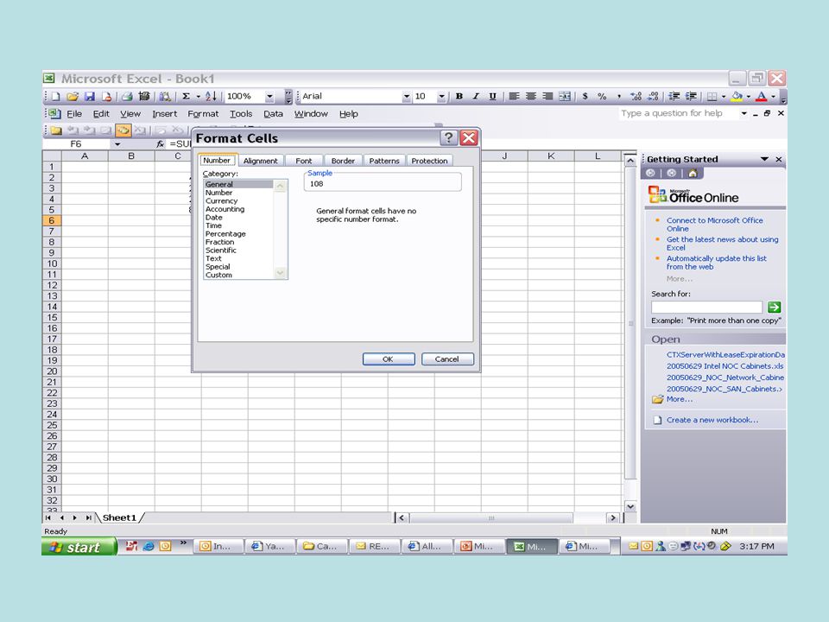Open the Tools menu
The height and width of the screenshot is (622, 829).
pyautogui.click(x=241, y=114)
